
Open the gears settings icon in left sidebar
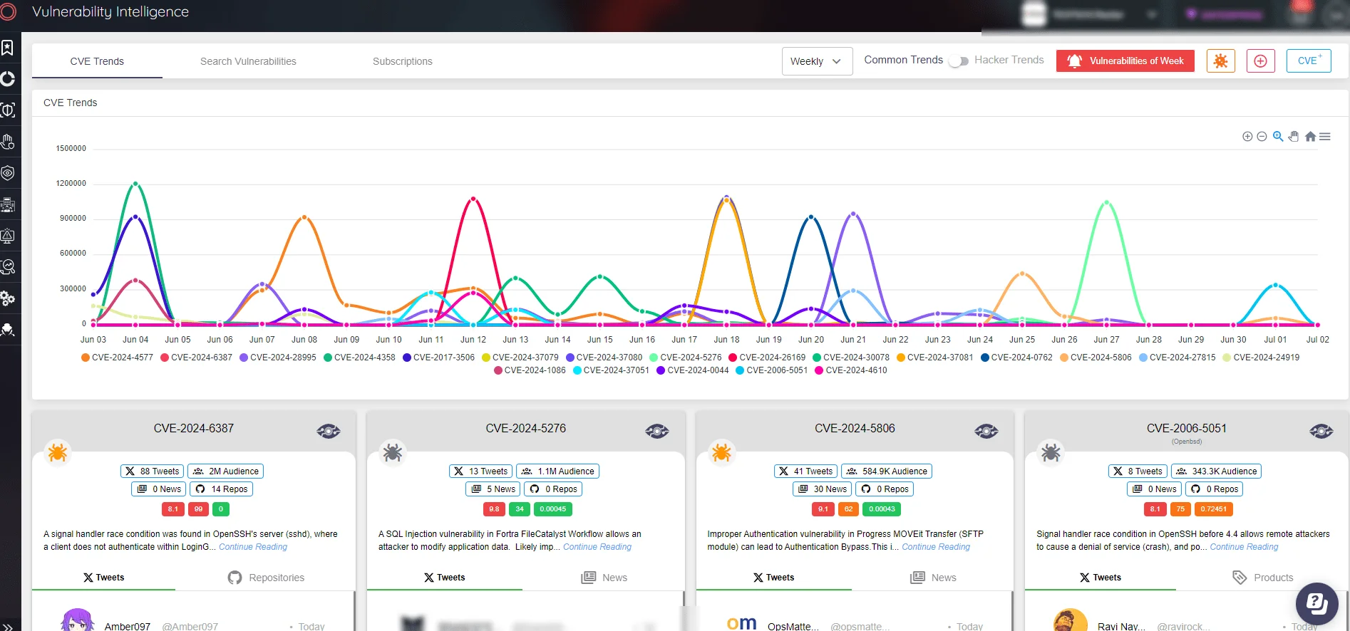point(7,298)
